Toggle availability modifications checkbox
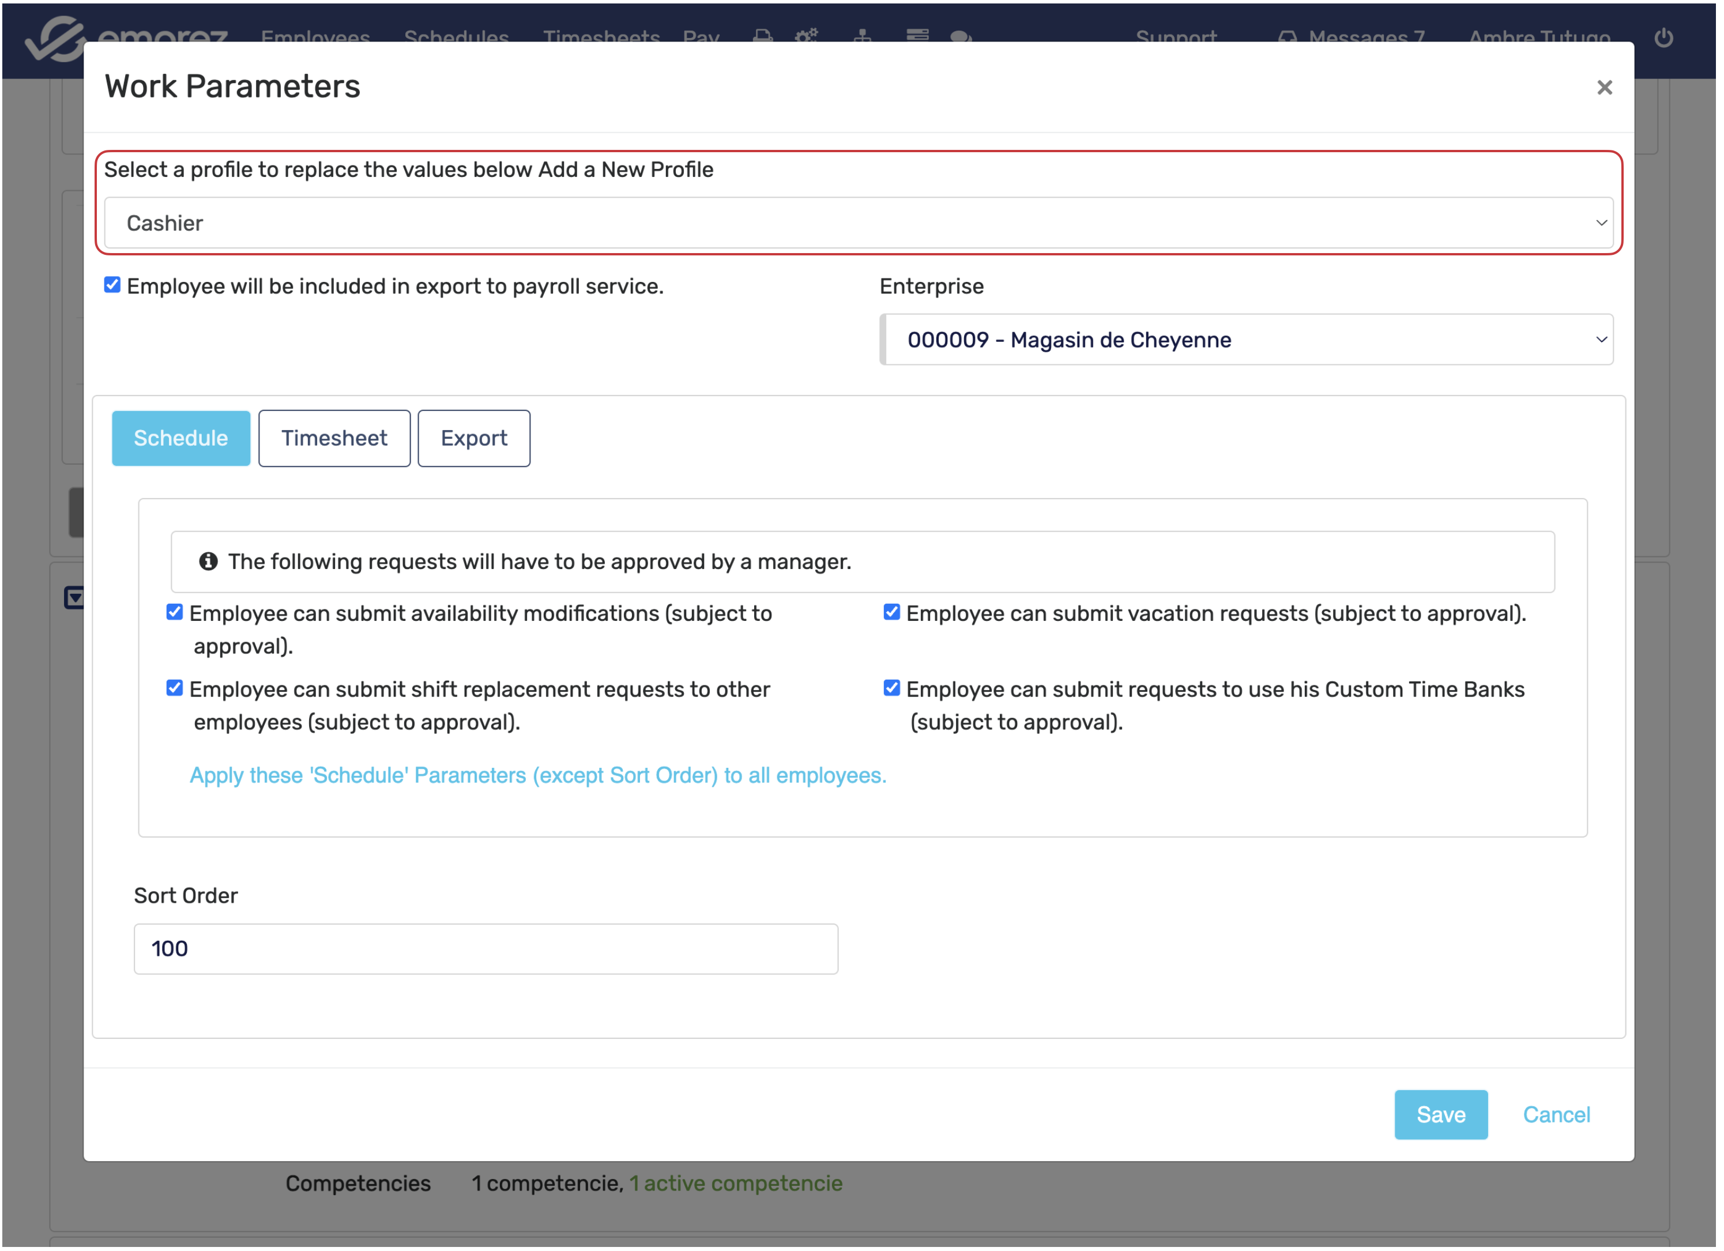The height and width of the screenshot is (1251, 1724). [x=175, y=613]
